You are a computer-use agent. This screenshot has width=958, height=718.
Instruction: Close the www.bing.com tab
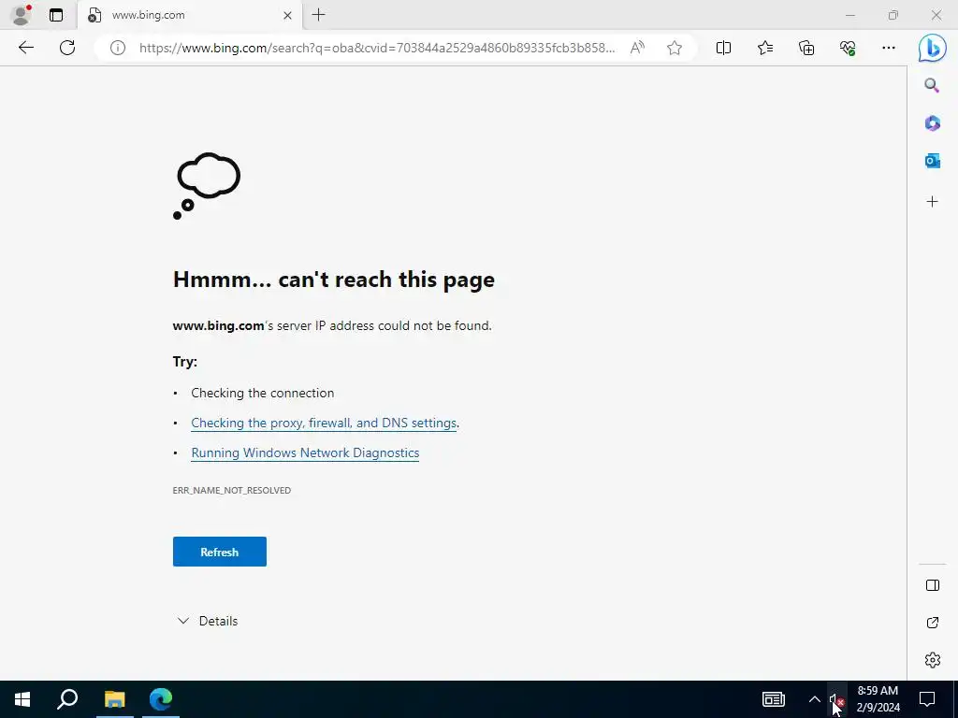pyautogui.click(x=288, y=15)
